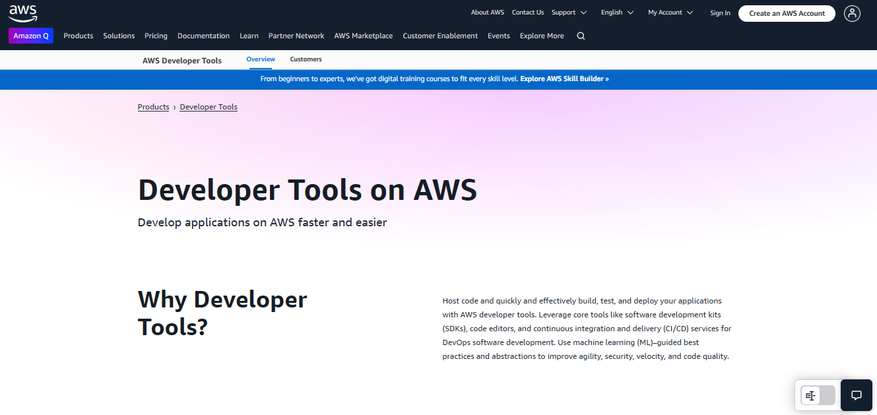
Task: Select the Overview tab
Action: pos(261,59)
